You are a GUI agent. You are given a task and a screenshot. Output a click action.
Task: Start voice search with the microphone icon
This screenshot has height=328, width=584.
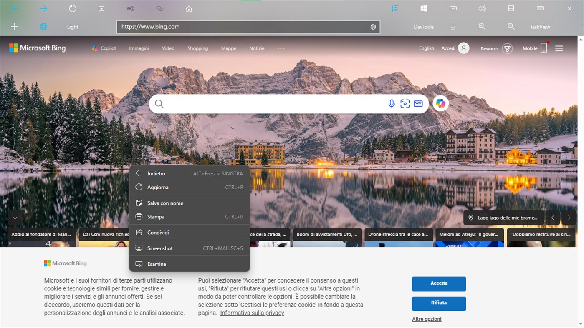[x=392, y=104]
